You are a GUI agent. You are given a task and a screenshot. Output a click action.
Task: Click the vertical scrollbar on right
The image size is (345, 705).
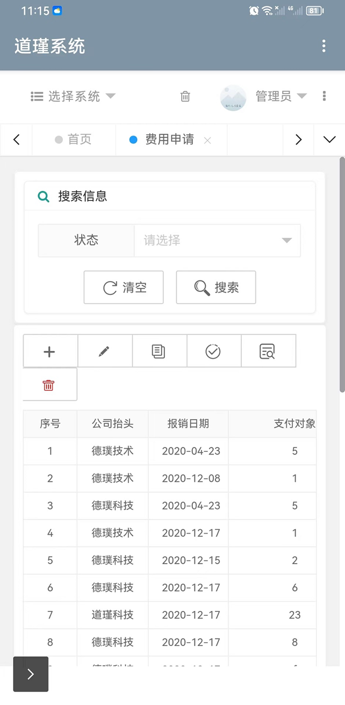pos(342,274)
